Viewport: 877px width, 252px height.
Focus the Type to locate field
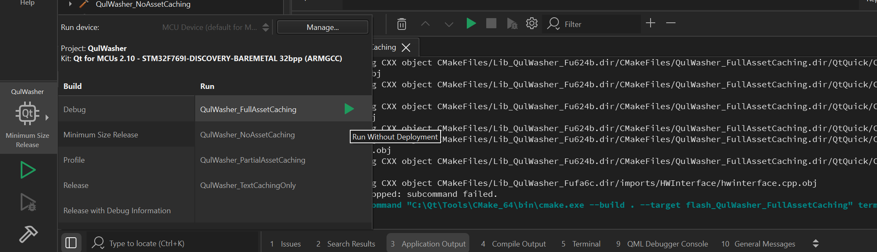click(182, 243)
